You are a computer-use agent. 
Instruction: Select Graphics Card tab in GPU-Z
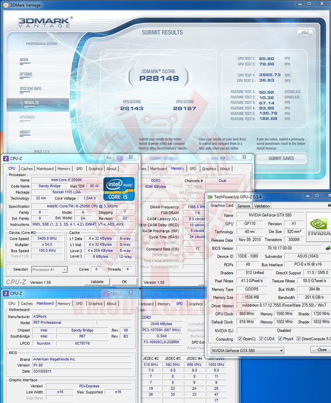tap(222, 205)
